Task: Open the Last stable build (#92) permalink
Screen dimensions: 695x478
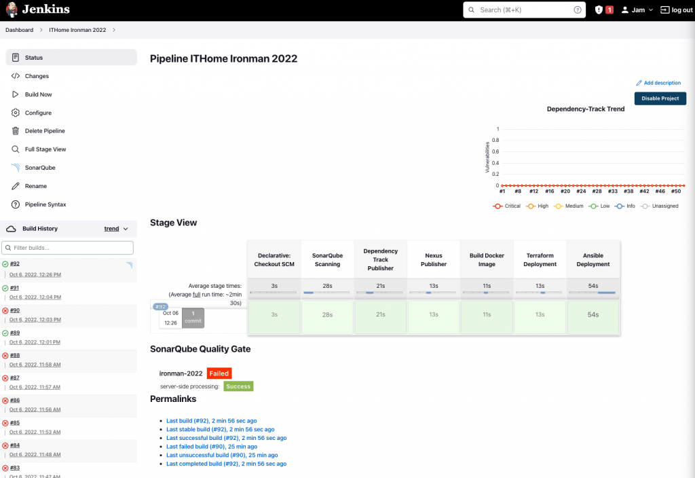Action: 221,429
